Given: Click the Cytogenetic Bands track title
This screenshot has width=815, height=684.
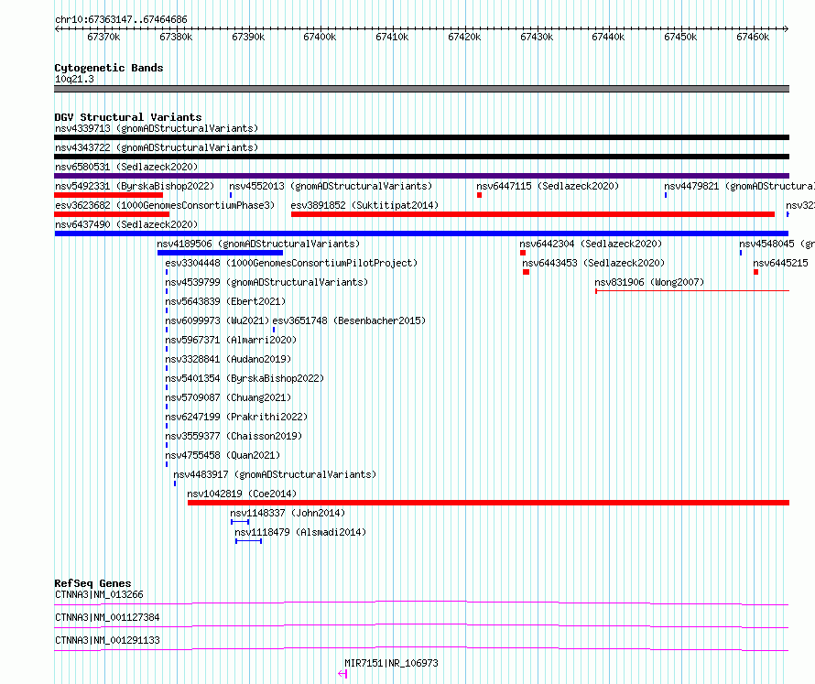Looking at the screenshot, I should (109, 68).
